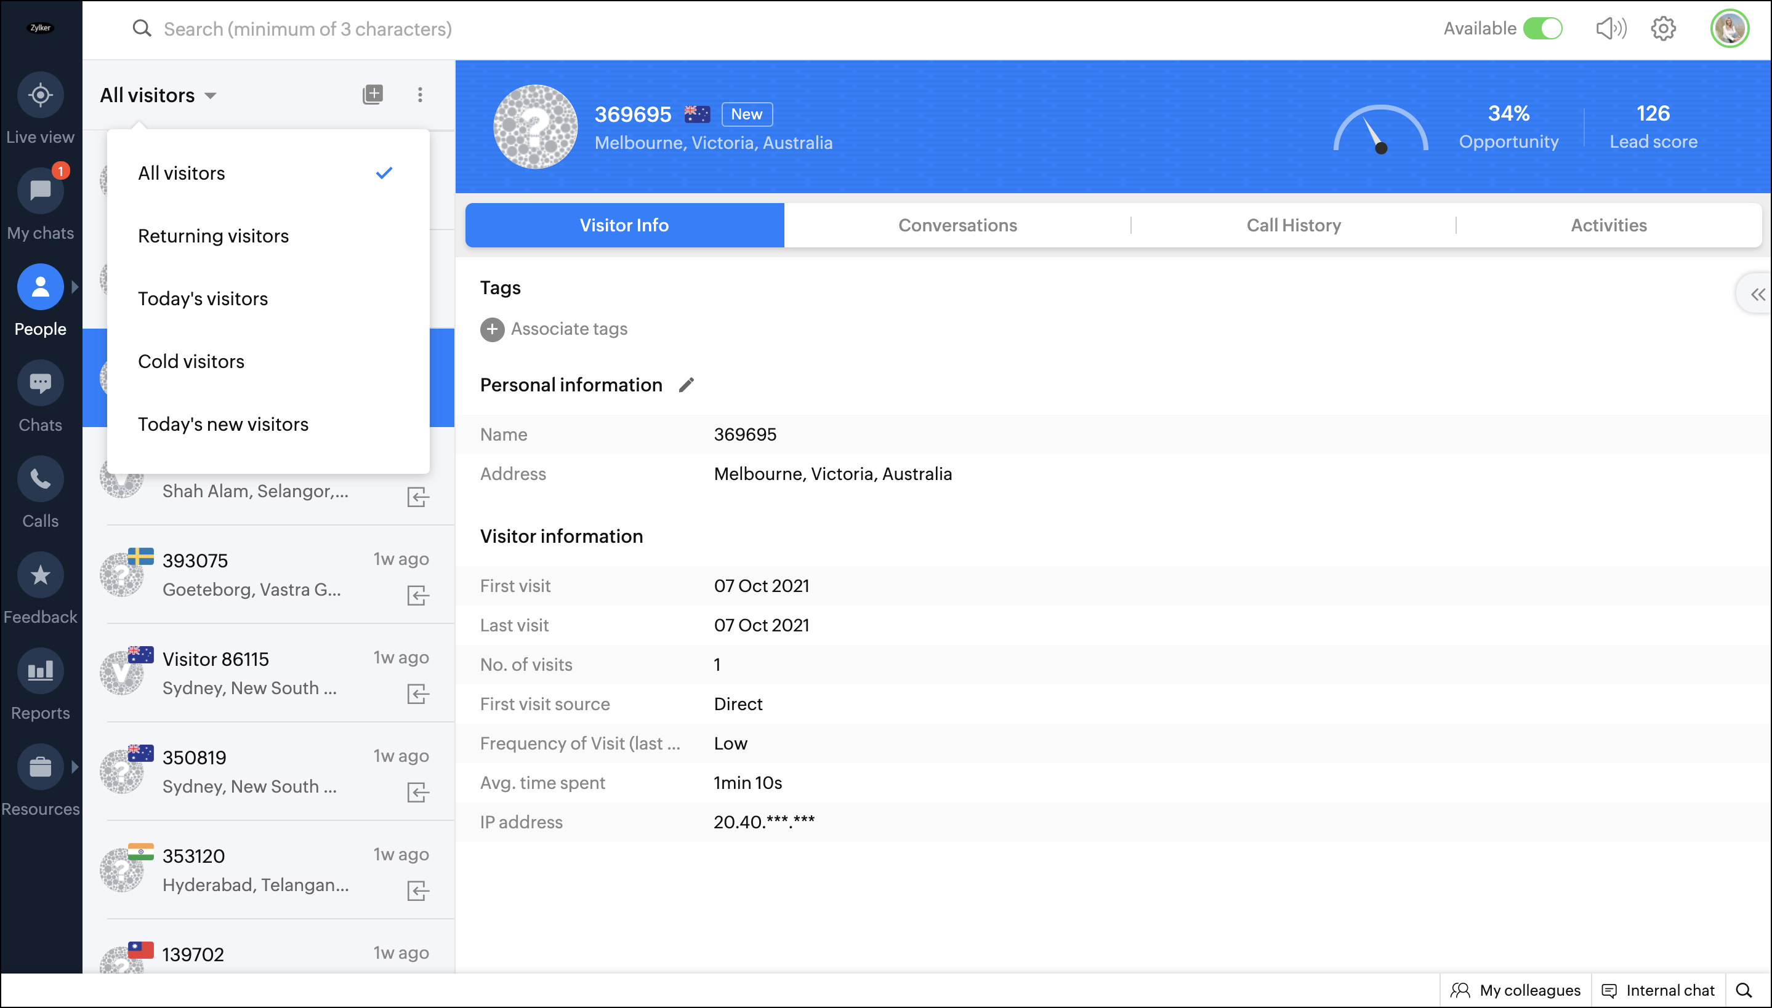
Task: Edit Personal information with pencil icon
Action: (x=687, y=385)
